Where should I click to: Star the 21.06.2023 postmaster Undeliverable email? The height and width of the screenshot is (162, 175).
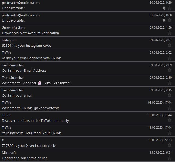tap(170, 20)
